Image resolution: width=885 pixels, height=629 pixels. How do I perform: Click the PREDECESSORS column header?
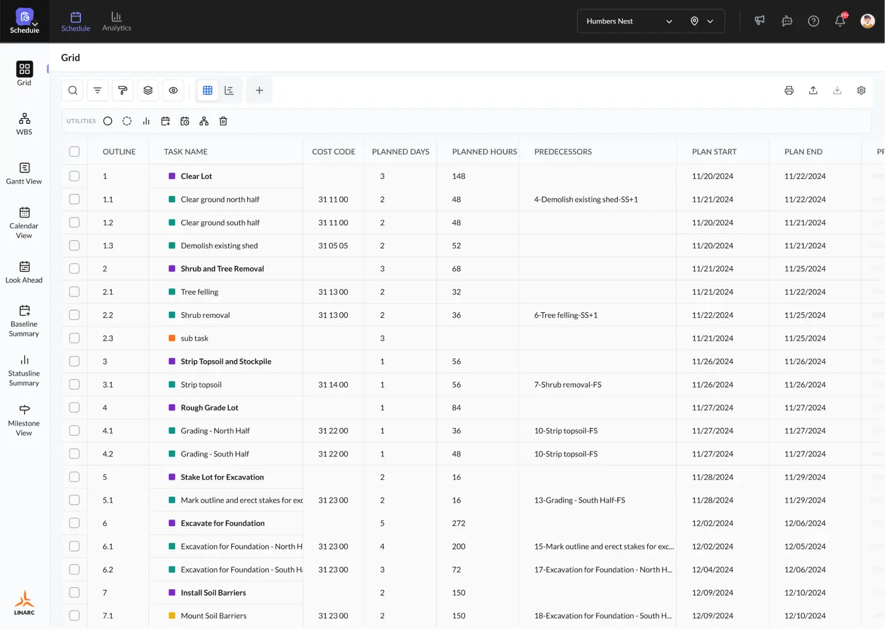point(563,152)
